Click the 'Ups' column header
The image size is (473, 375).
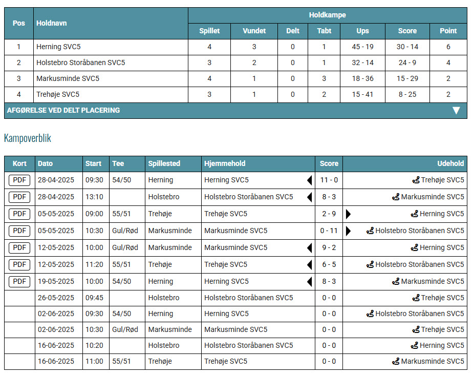[x=362, y=31]
